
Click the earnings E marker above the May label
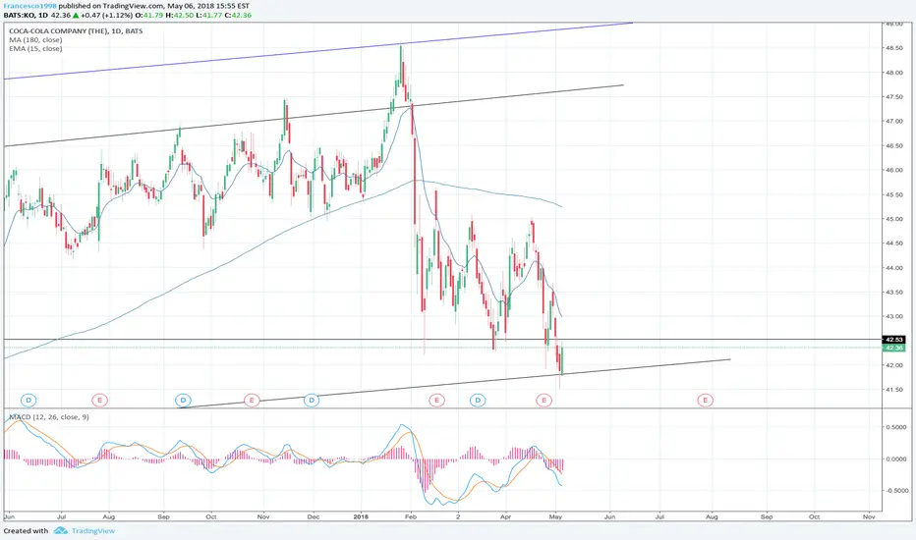click(x=544, y=400)
